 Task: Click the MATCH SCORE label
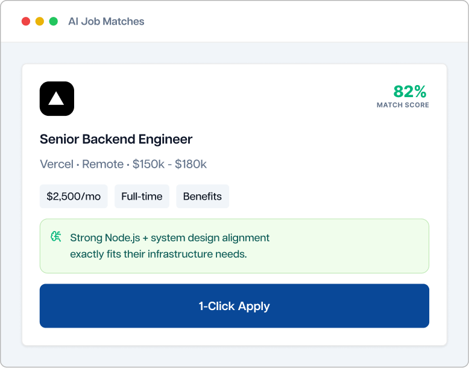pos(403,105)
